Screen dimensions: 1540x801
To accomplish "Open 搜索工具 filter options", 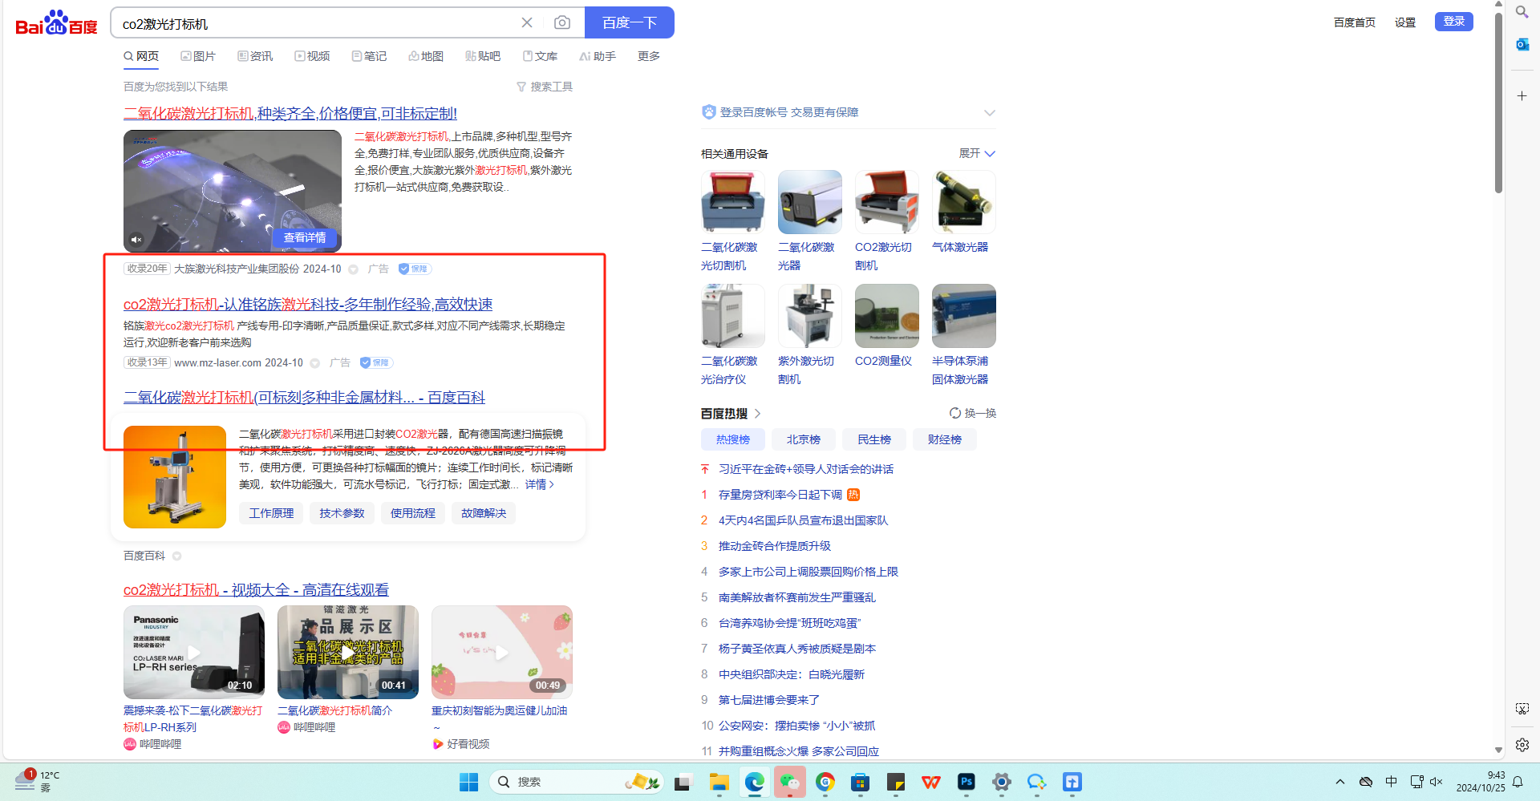I will pos(545,87).
